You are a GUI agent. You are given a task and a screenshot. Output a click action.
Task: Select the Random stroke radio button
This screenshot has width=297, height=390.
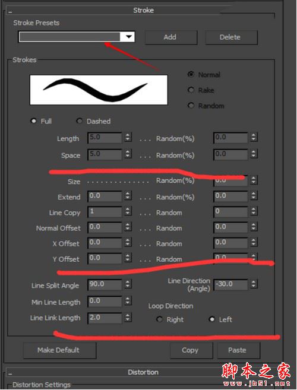pyautogui.click(x=191, y=106)
